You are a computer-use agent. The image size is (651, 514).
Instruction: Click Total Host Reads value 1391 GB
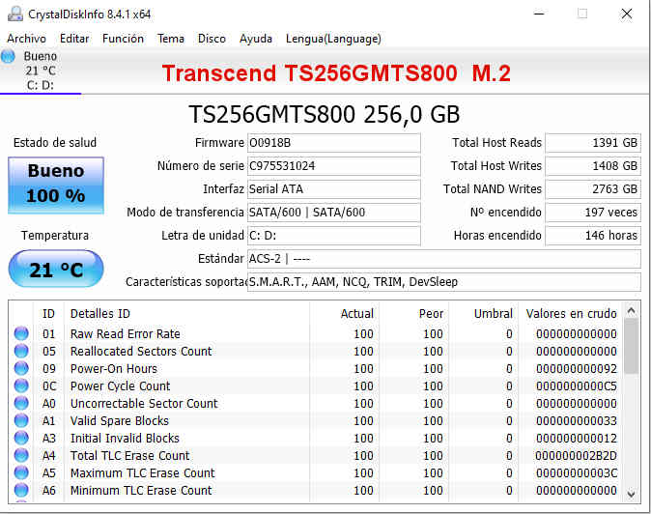(593, 143)
